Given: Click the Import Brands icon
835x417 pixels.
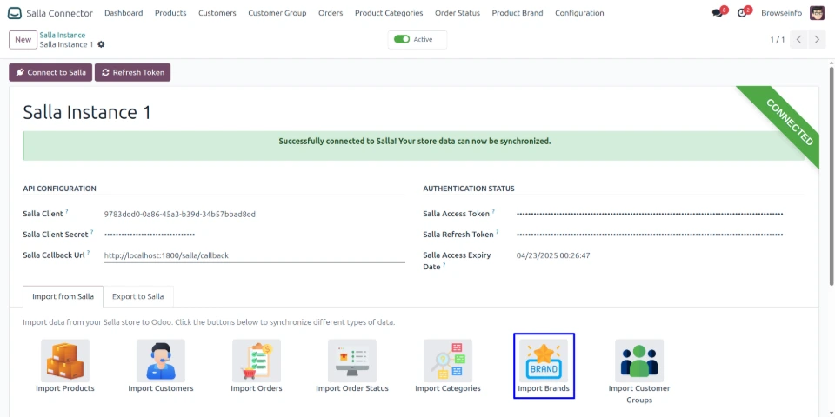Looking at the screenshot, I should [x=544, y=360].
